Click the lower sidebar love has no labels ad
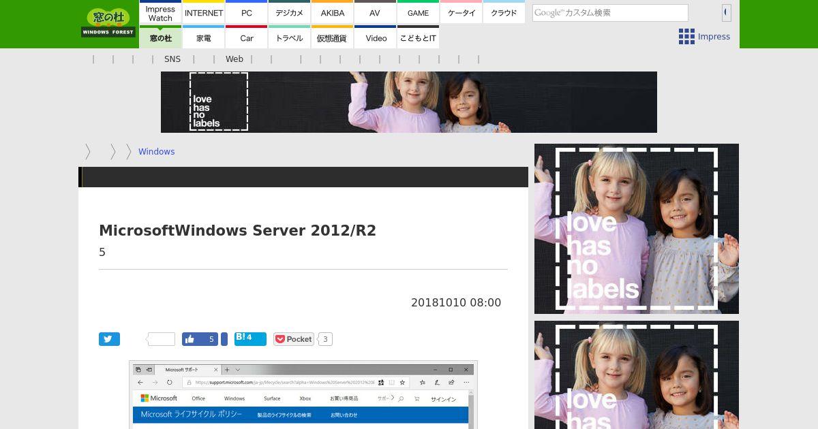818x429 pixels. [x=637, y=375]
